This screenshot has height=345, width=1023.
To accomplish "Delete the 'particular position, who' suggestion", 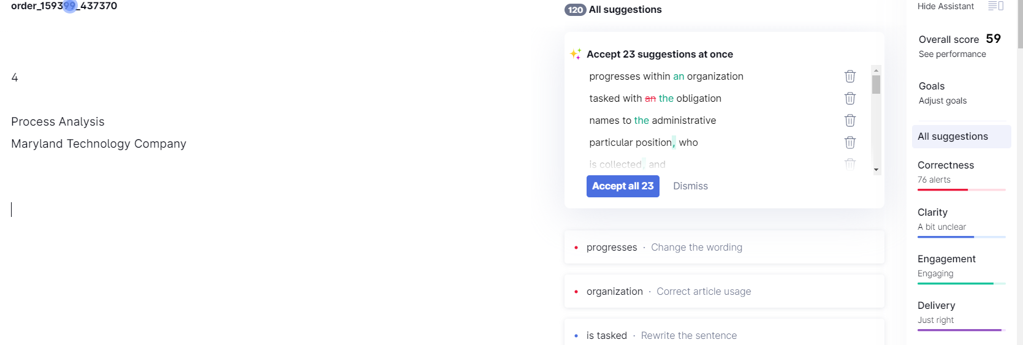I will [850, 142].
